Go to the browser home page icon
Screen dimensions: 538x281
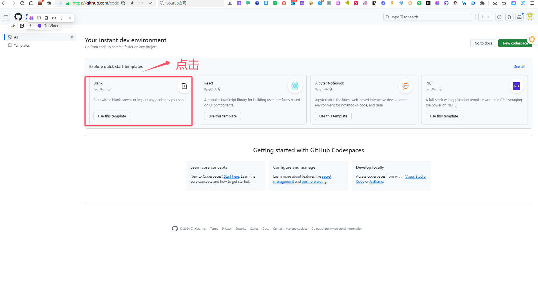31,3
